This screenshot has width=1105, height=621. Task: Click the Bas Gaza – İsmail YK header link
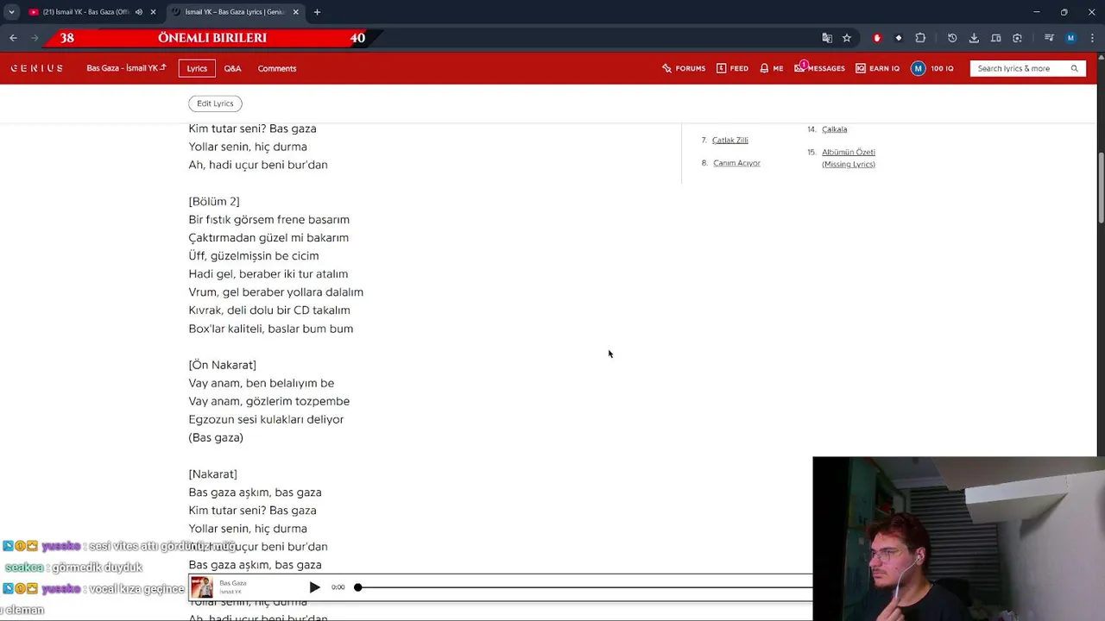pos(126,68)
